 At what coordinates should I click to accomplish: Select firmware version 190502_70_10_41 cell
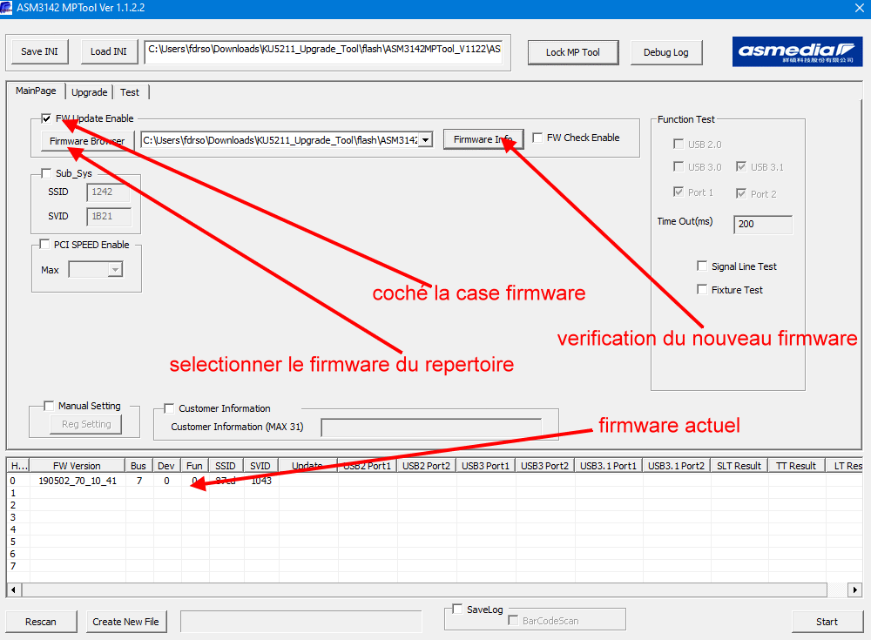(x=78, y=481)
